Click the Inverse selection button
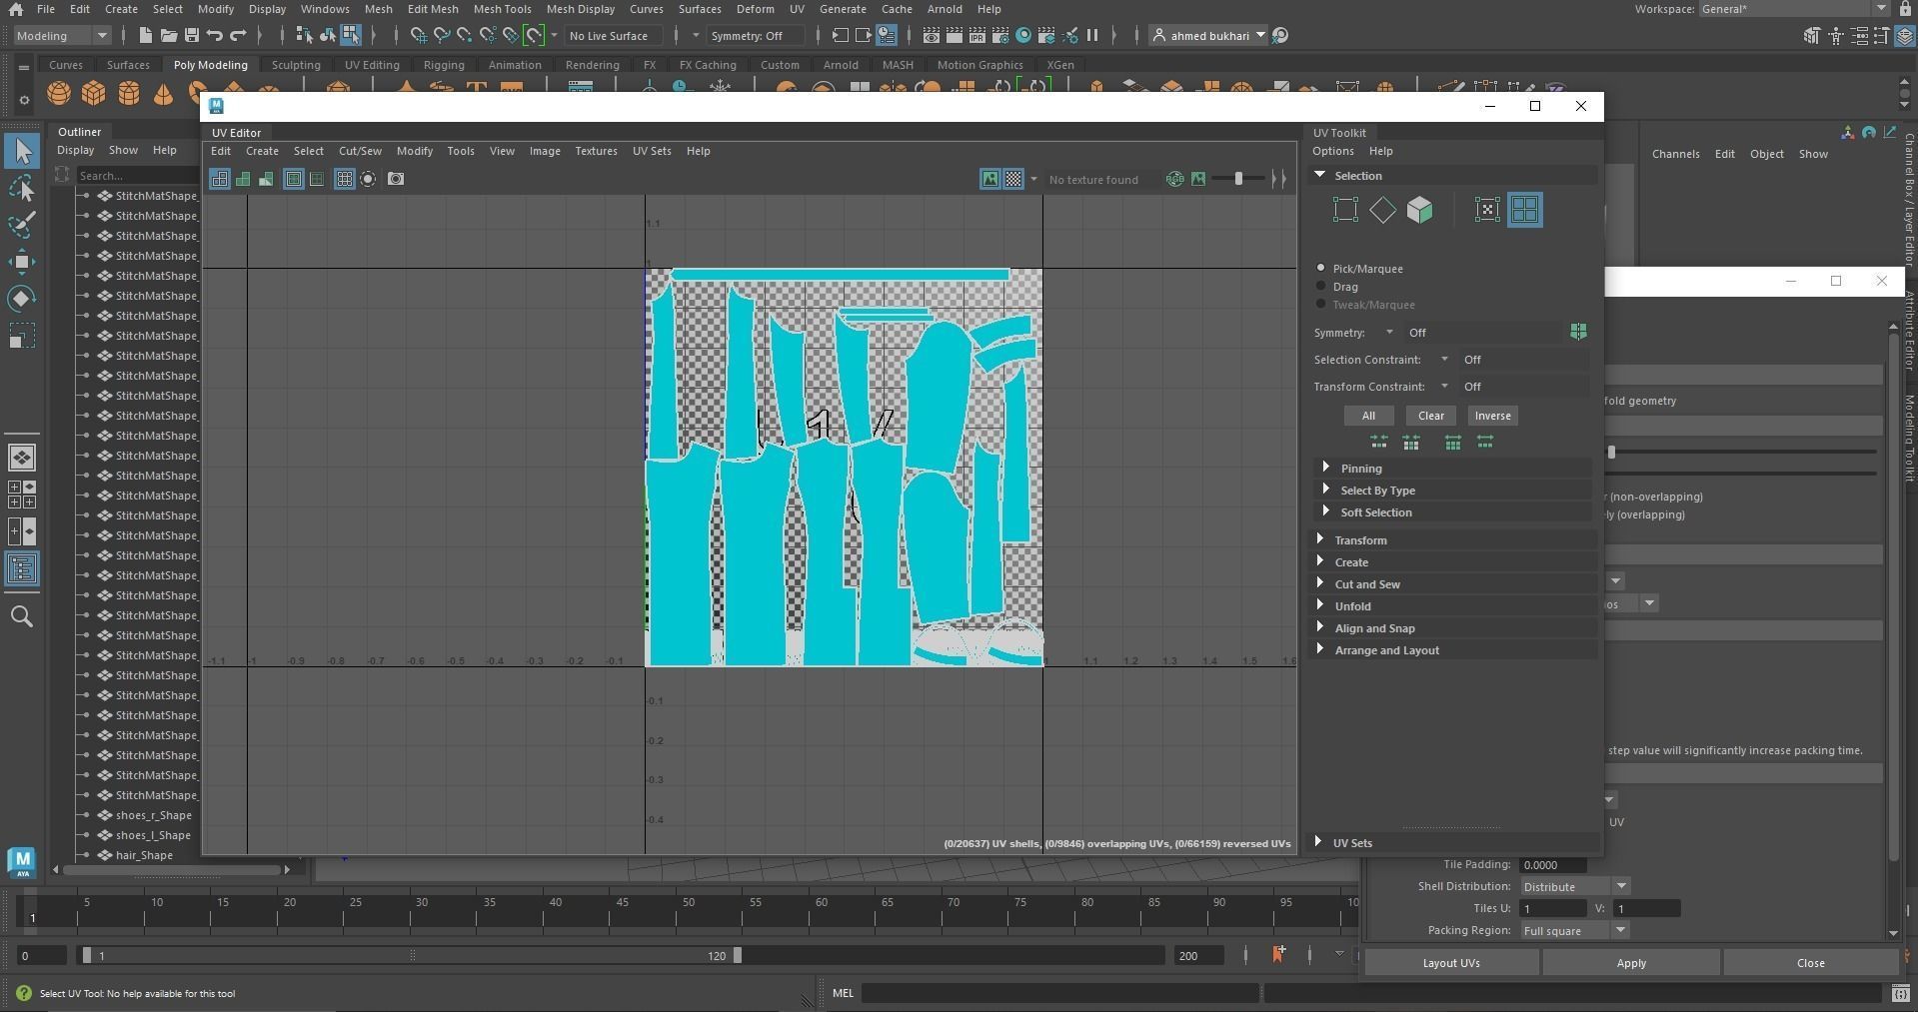The image size is (1918, 1012). pyautogui.click(x=1492, y=416)
